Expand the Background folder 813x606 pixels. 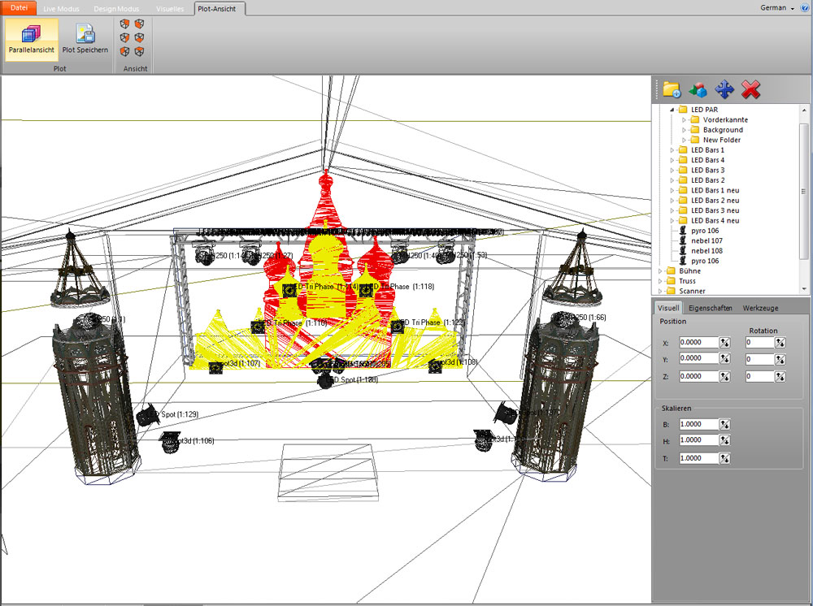(x=684, y=130)
